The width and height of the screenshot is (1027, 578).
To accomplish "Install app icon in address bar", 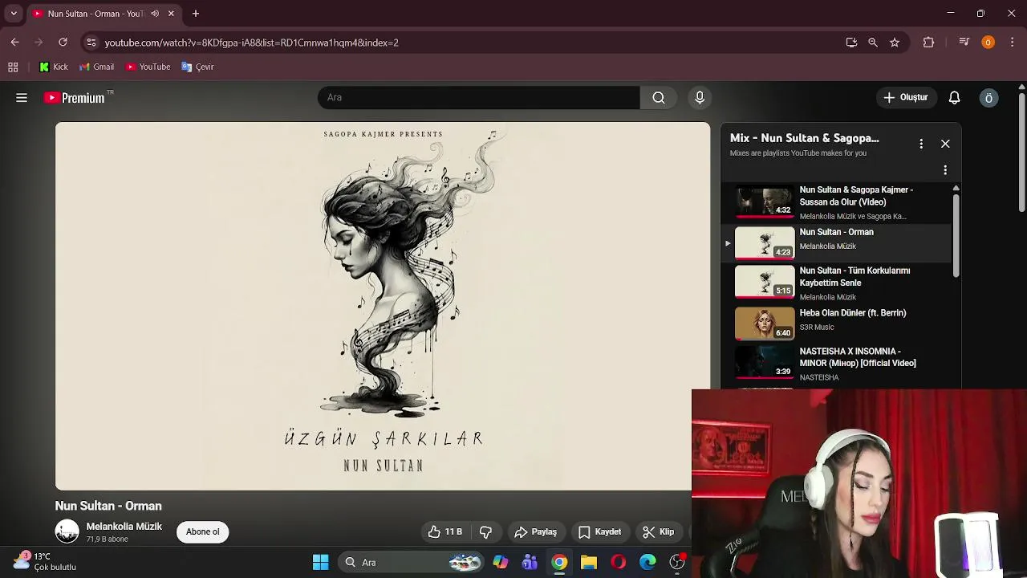I will point(851,43).
